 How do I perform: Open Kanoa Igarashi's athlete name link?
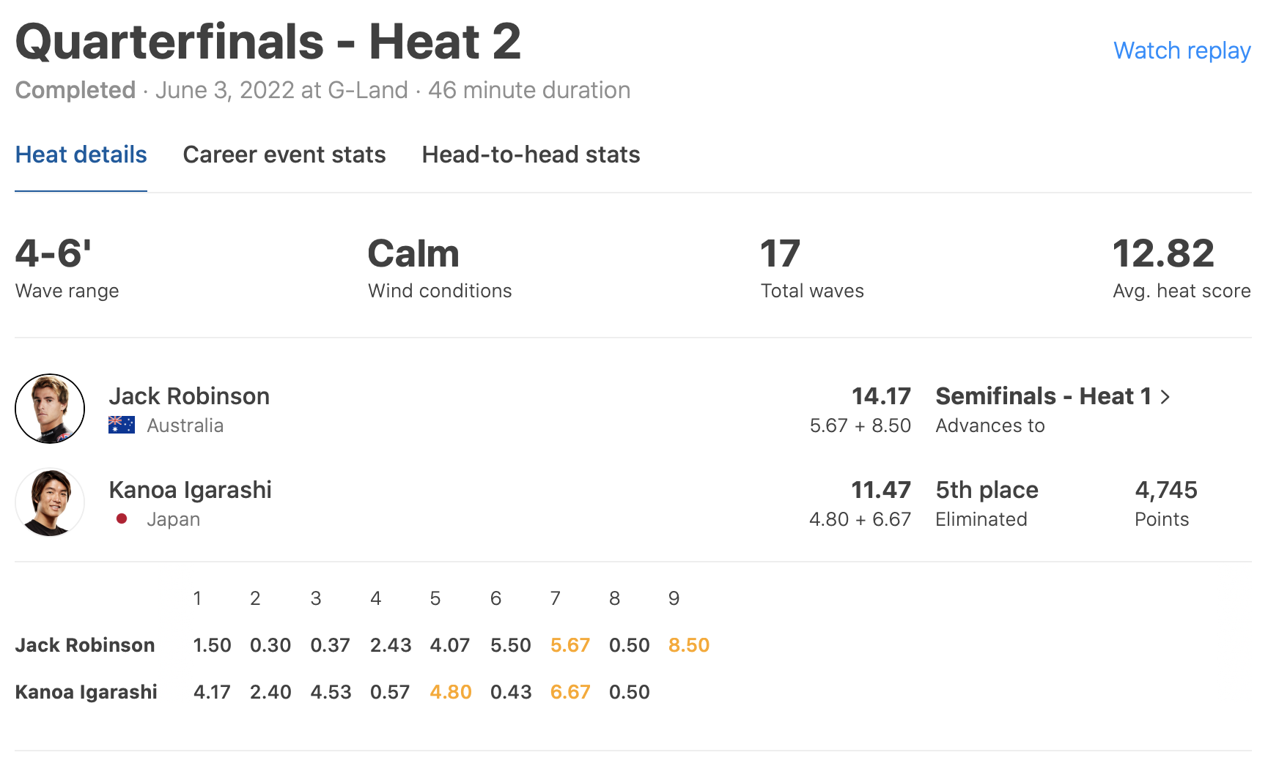pos(190,490)
